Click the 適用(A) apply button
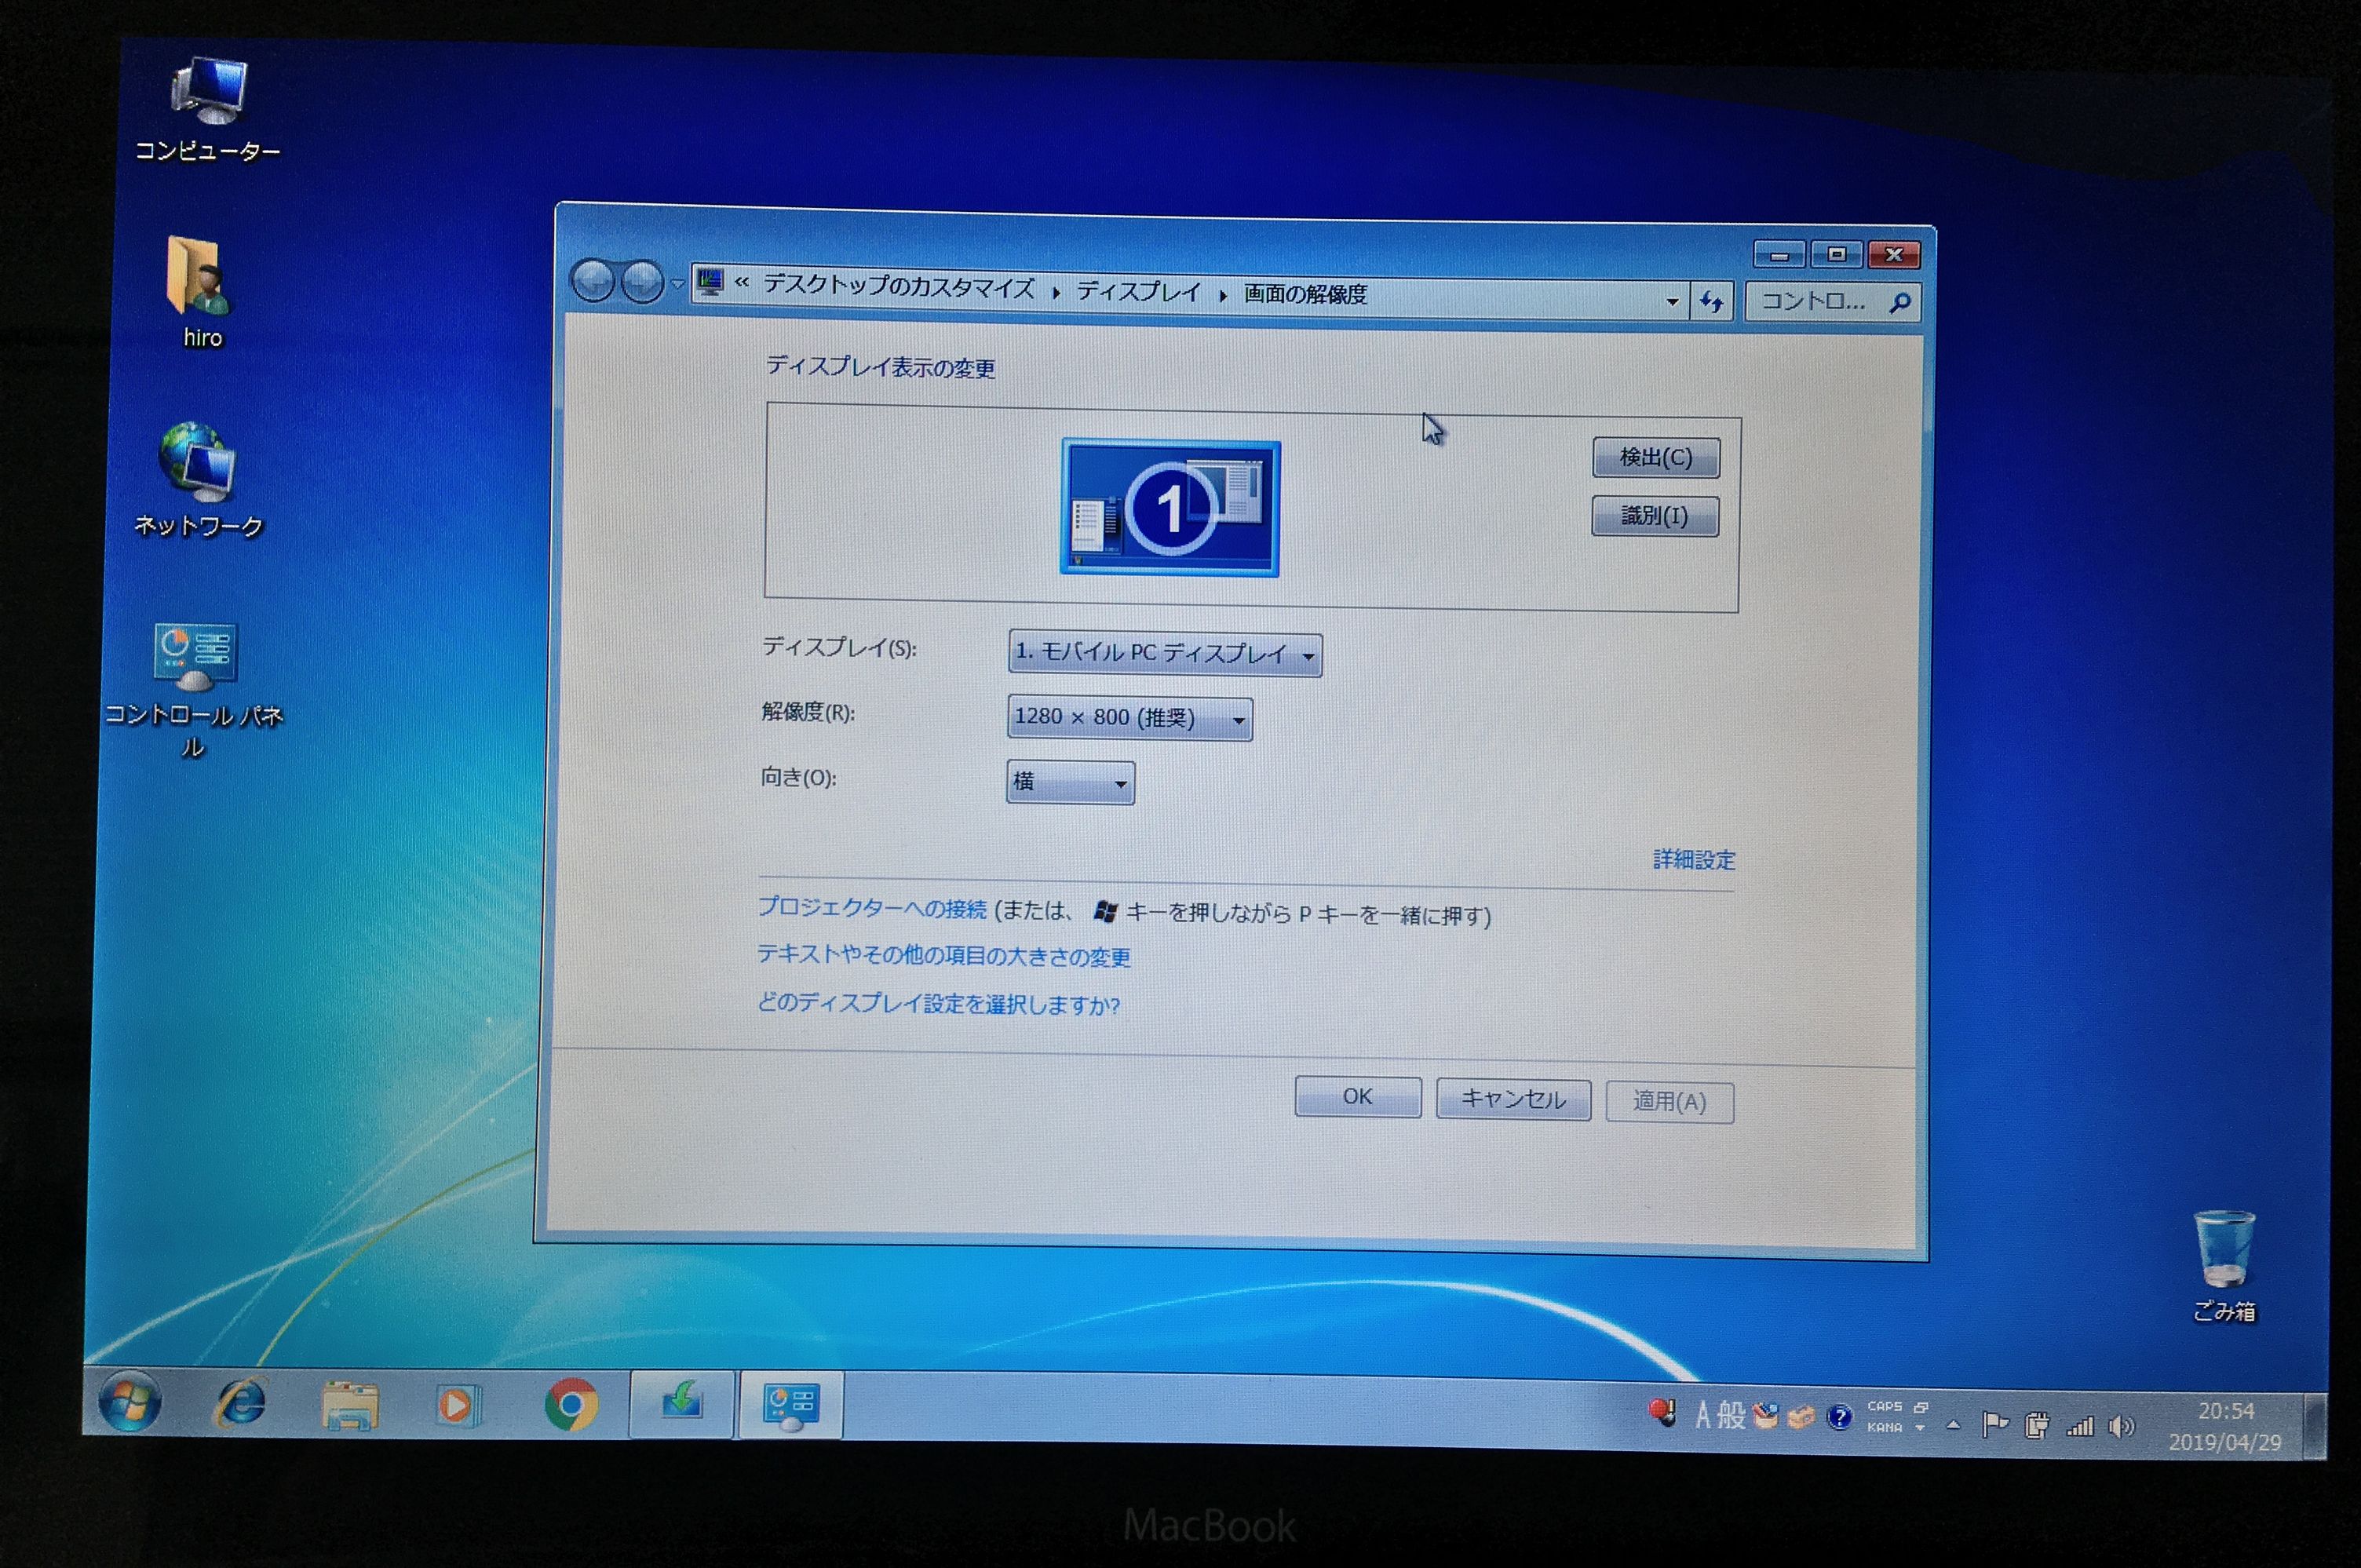This screenshot has height=1568, width=2361. (x=1669, y=1102)
